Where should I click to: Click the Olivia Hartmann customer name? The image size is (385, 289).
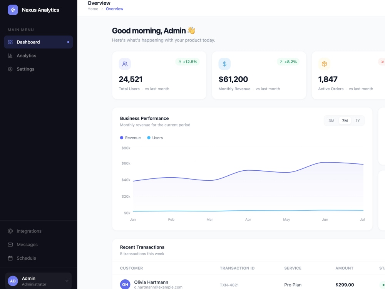pos(151,282)
